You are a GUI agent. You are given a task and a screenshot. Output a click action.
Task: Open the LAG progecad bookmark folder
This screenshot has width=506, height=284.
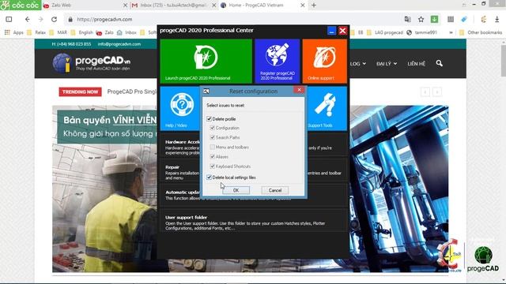[385, 32]
